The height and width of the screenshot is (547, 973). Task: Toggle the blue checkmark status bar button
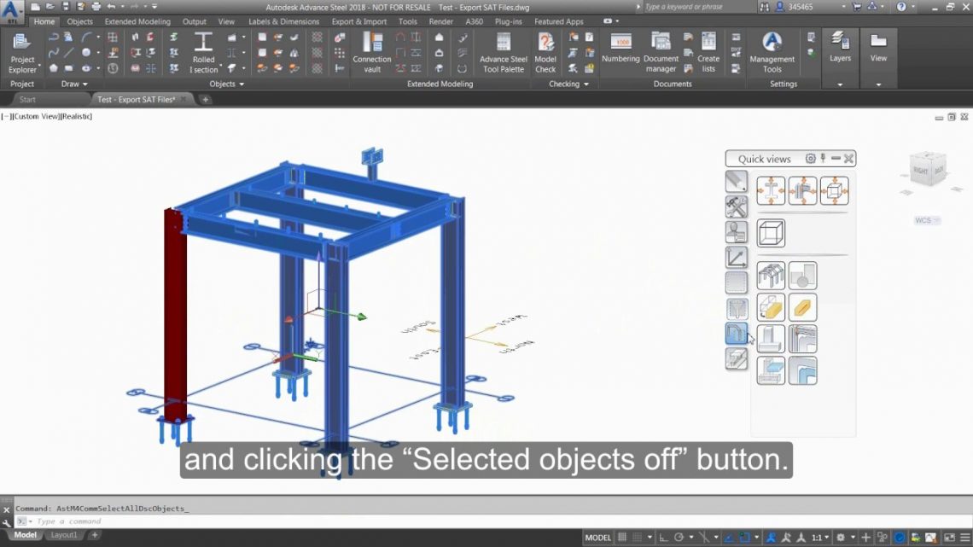pos(899,537)
